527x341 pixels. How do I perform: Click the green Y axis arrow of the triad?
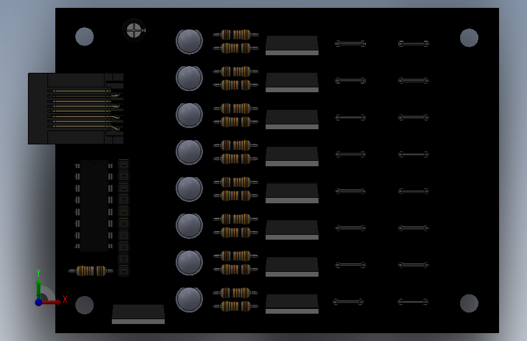(x=39, y=289)
